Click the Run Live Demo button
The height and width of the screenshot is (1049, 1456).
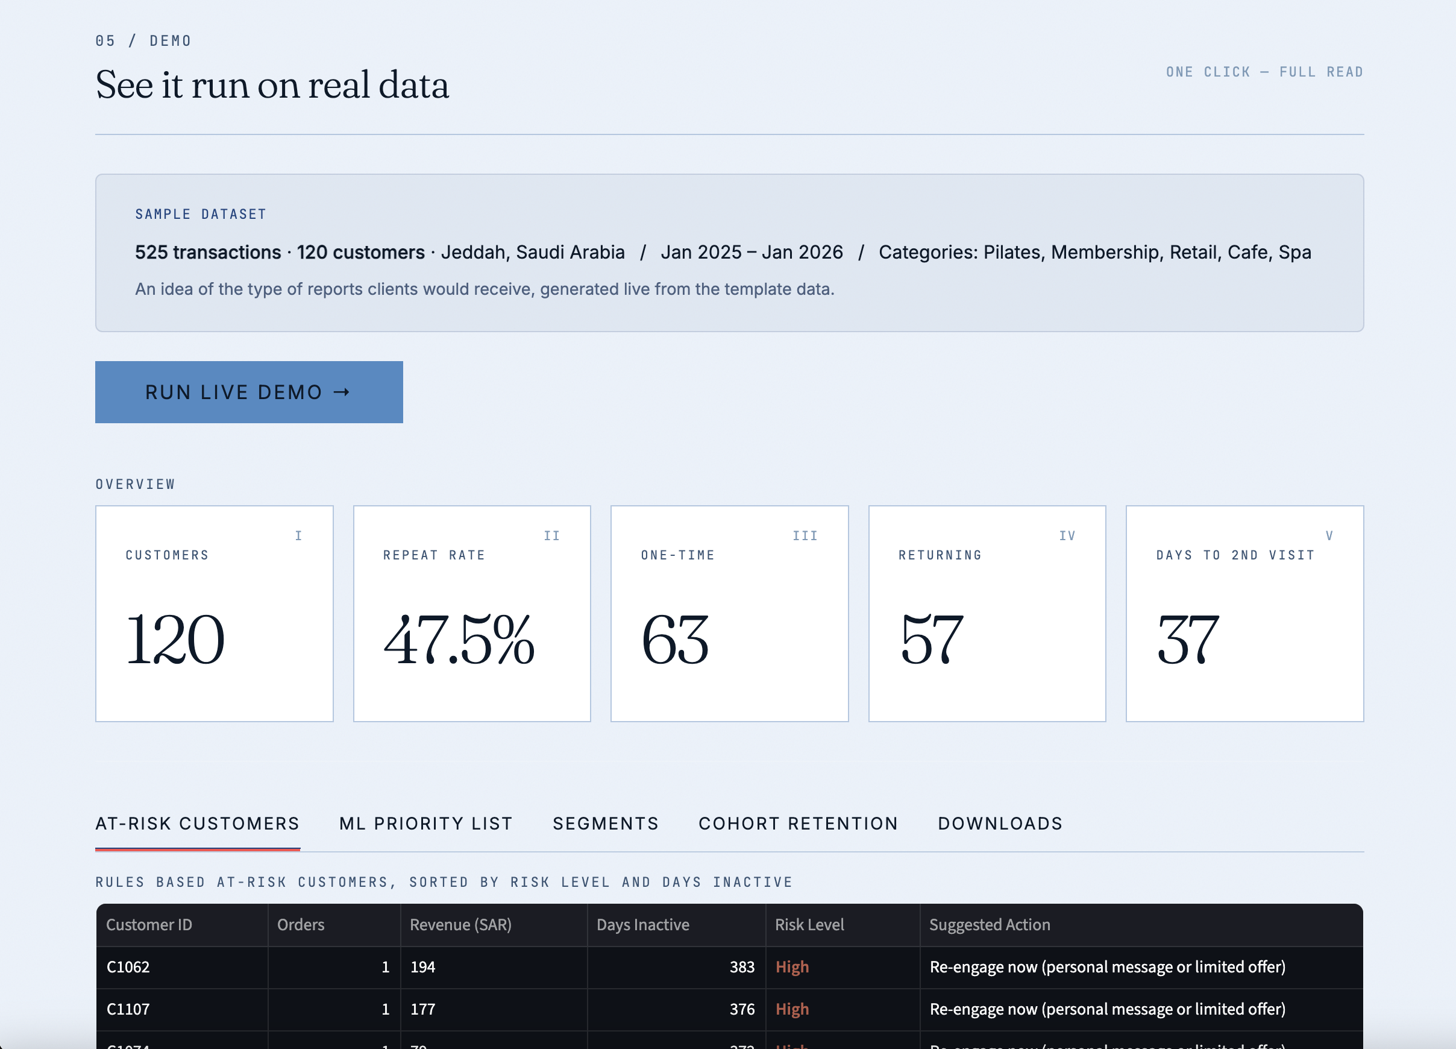(x=248, y=392)
